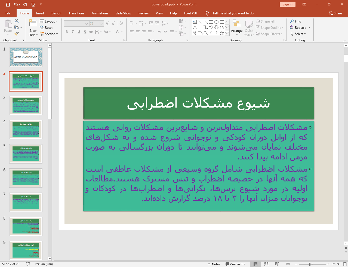Screen dimensions: 348x267
Task: Open the Select dropdown in Editing
Action: coord(298,34)
